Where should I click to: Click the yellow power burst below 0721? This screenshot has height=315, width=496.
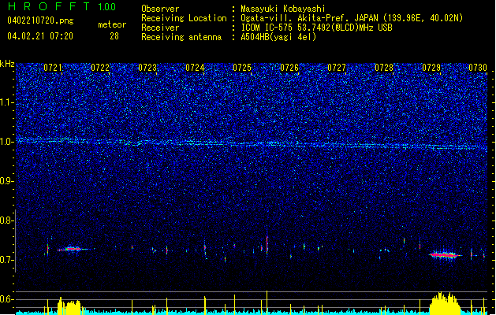point(69,306)
